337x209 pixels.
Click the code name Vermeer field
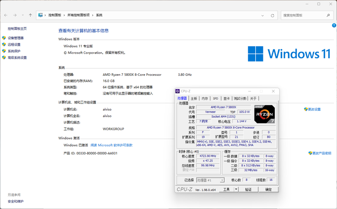pyautogui.click(x=210, y=112)
